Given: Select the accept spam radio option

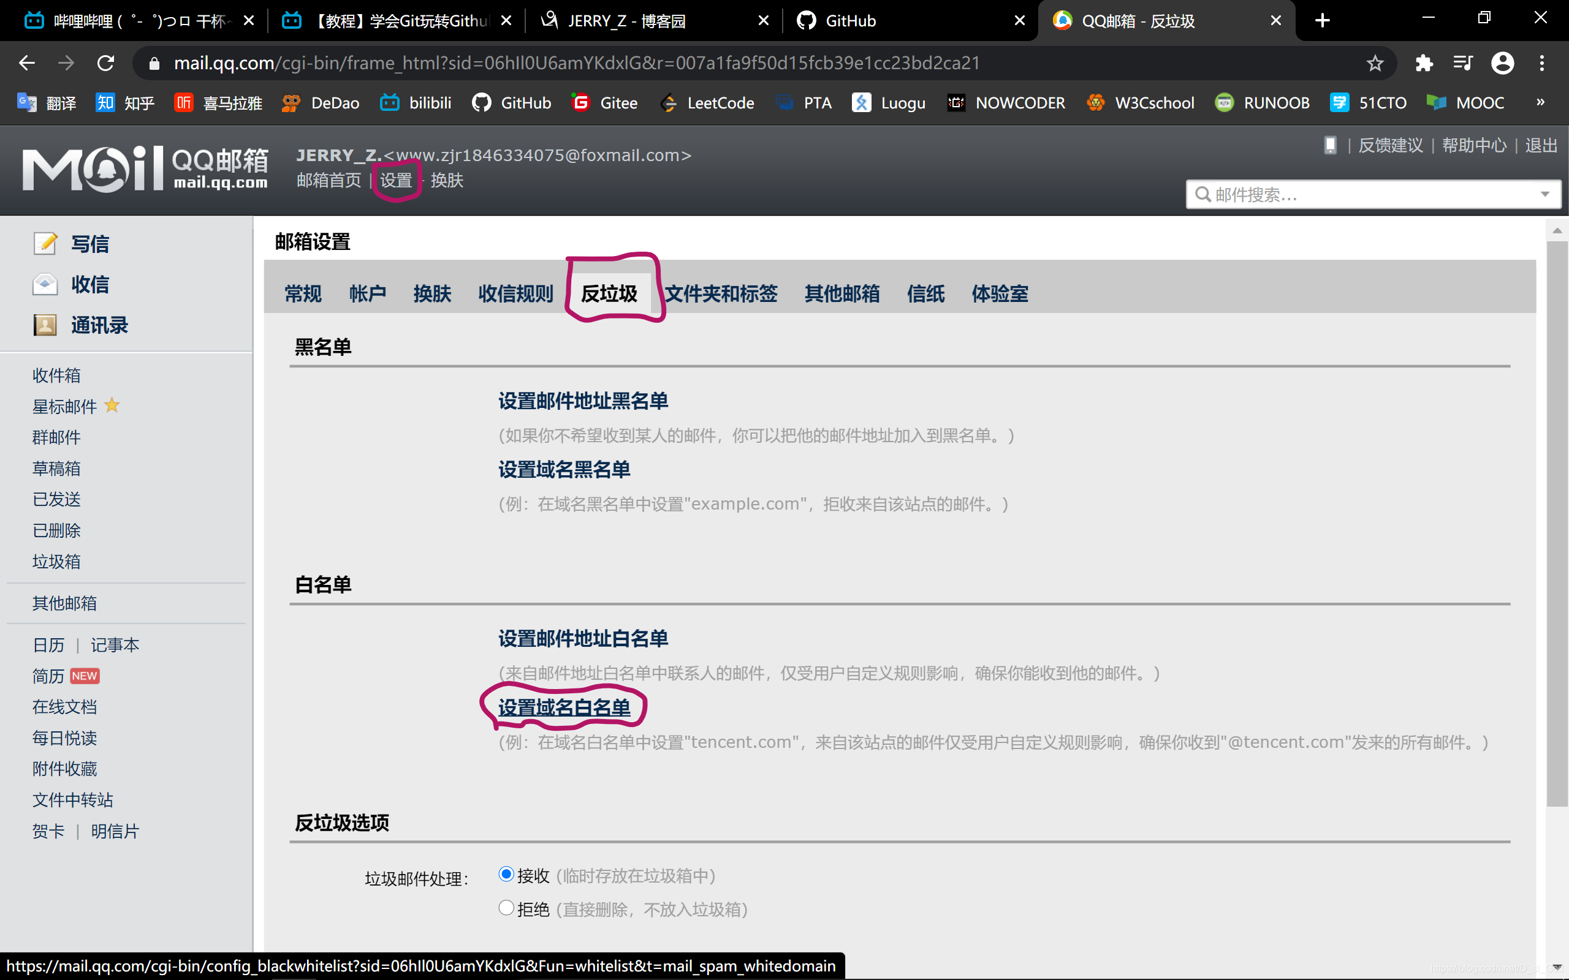Looking at the screenshot, I should pyautogui.click(x=506, y=875).
